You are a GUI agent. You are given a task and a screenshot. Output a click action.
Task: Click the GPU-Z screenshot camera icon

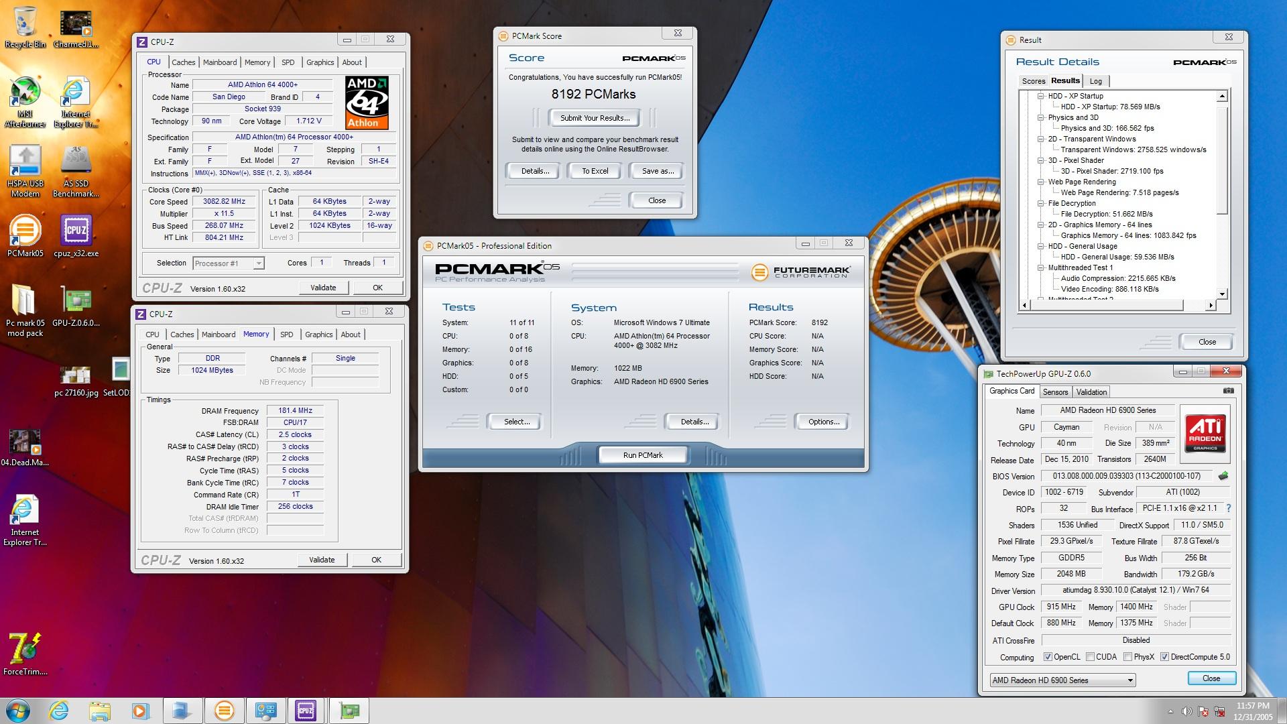pyautogui.click(x=1228, y=391)
